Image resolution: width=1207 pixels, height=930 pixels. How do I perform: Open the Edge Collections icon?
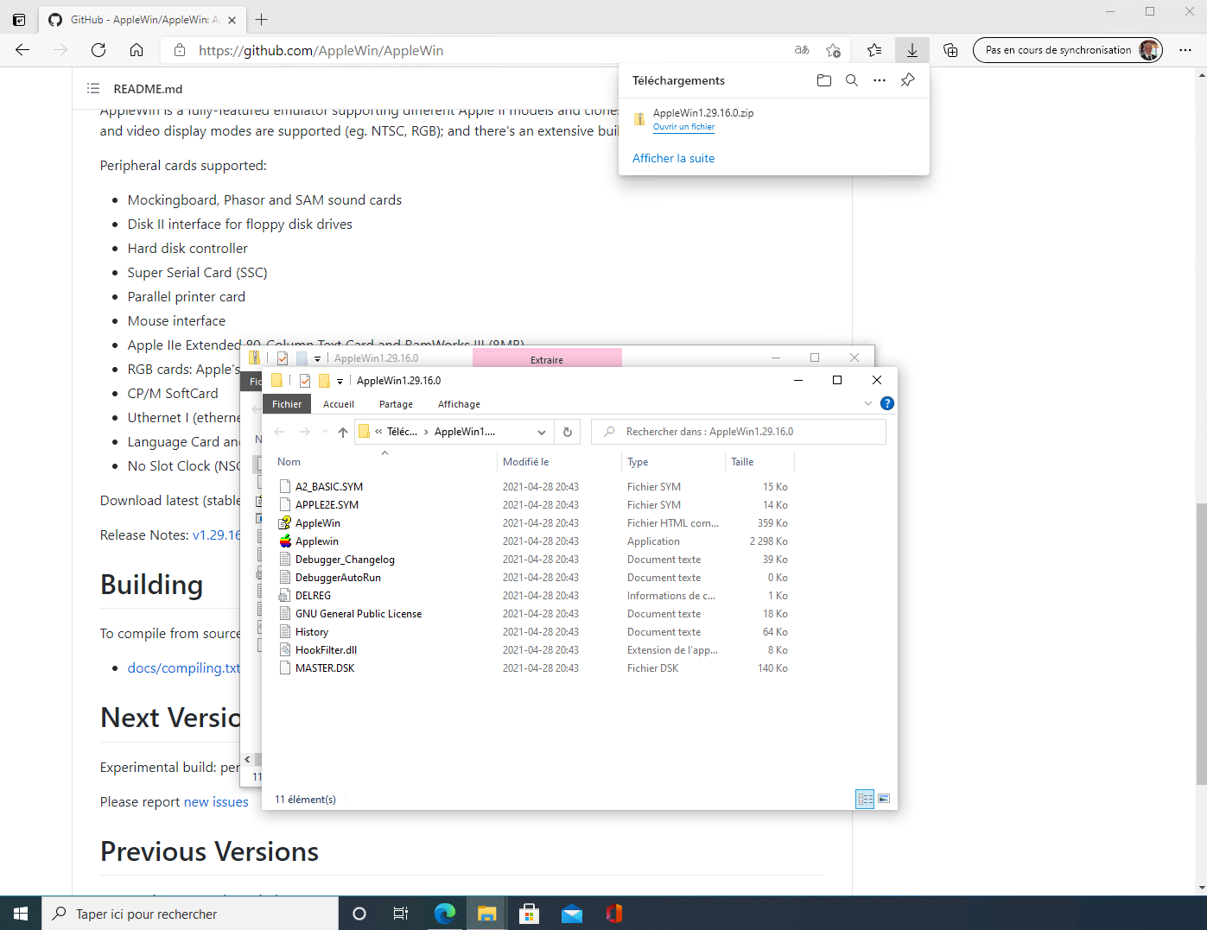coord(950,50)
